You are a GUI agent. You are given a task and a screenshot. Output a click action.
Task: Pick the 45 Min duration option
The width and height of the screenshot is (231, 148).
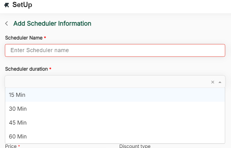[18, 123]
